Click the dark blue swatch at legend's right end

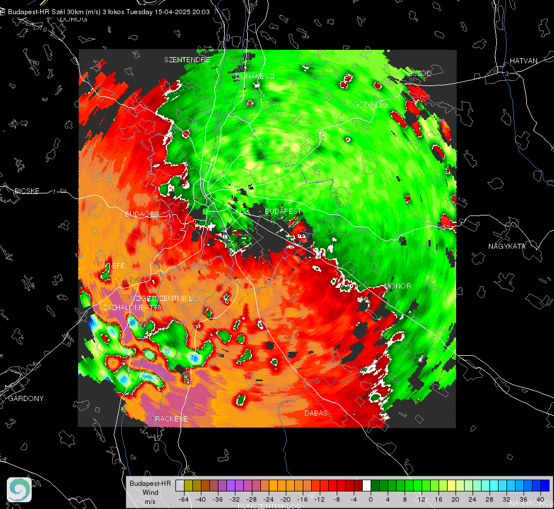(x=545, y=486)
